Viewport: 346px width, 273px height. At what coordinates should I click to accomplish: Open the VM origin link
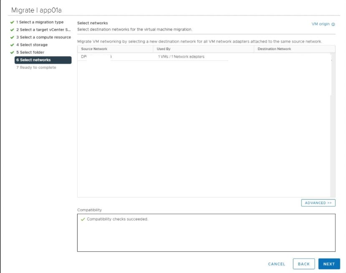(320, 24)
